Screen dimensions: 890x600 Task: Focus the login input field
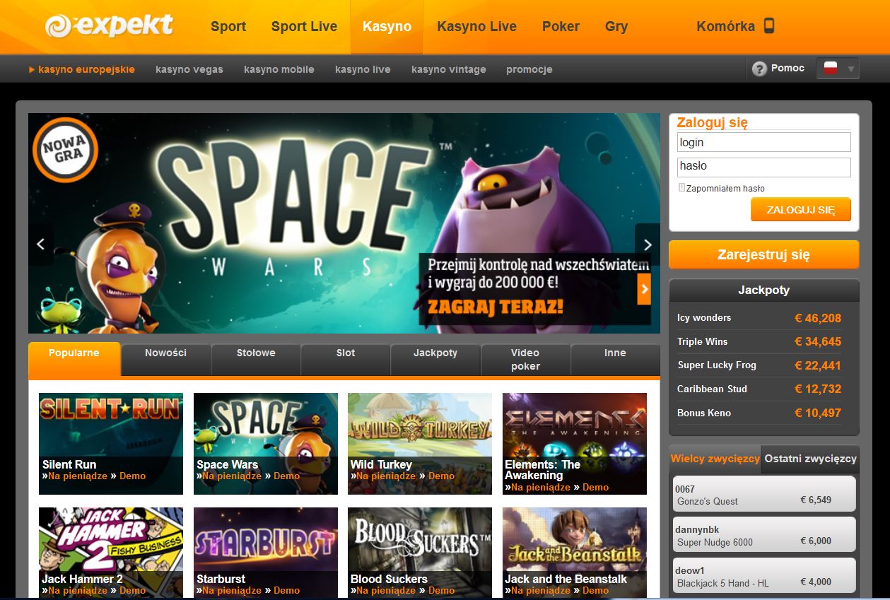[763, 142]
